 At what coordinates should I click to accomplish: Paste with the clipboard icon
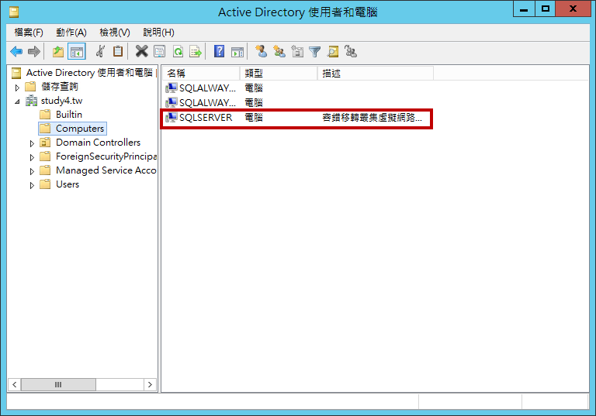pyautogui.click(x=118, y=51)
